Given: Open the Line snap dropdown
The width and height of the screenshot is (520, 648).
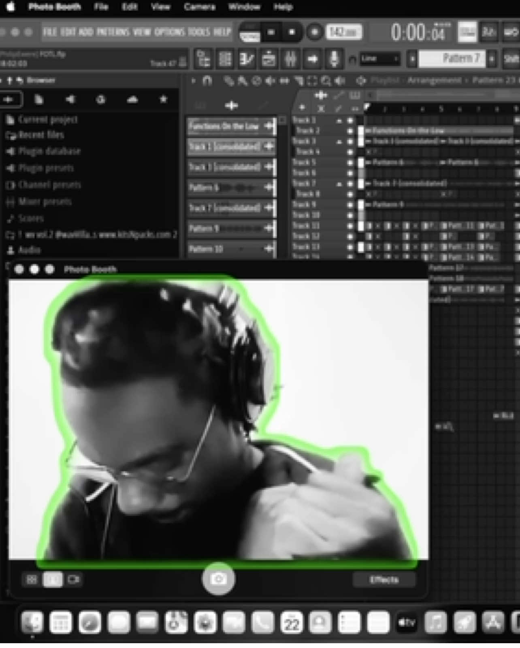Looking at the screenshot, I should (380, 59).
